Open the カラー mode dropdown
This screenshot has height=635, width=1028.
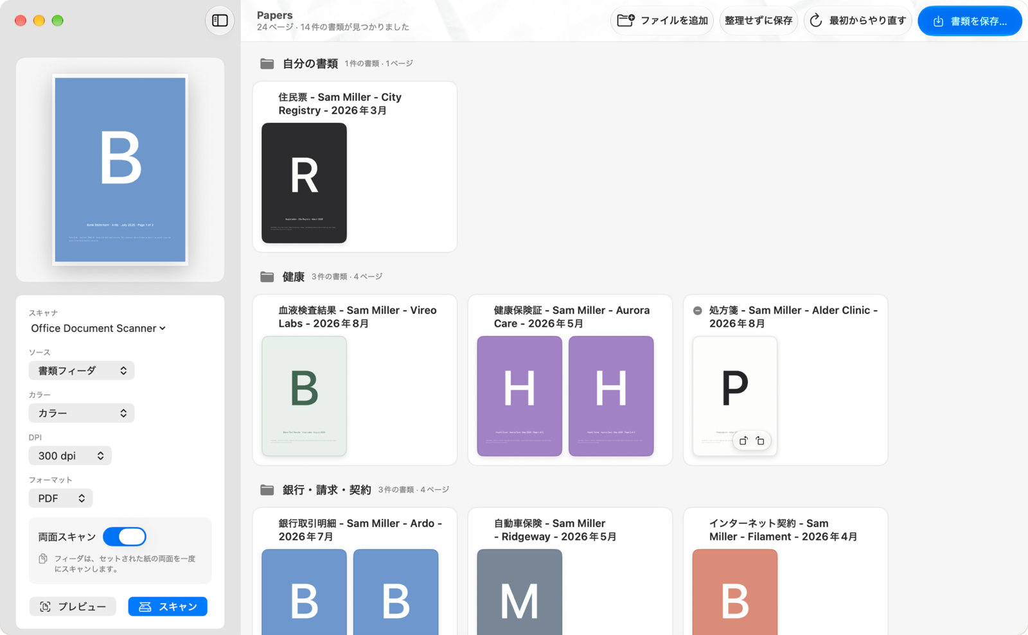pos(82,413)
